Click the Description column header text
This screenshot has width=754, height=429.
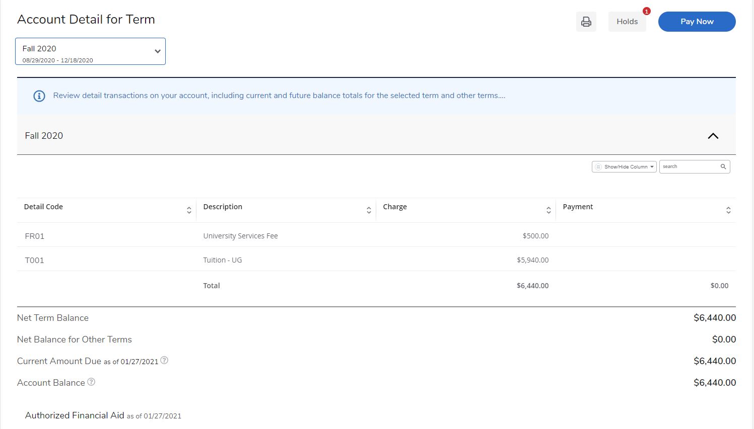tap(223, 207)
